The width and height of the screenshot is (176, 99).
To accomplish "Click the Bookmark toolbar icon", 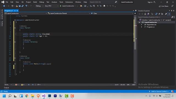I will [x=104, y=6].
